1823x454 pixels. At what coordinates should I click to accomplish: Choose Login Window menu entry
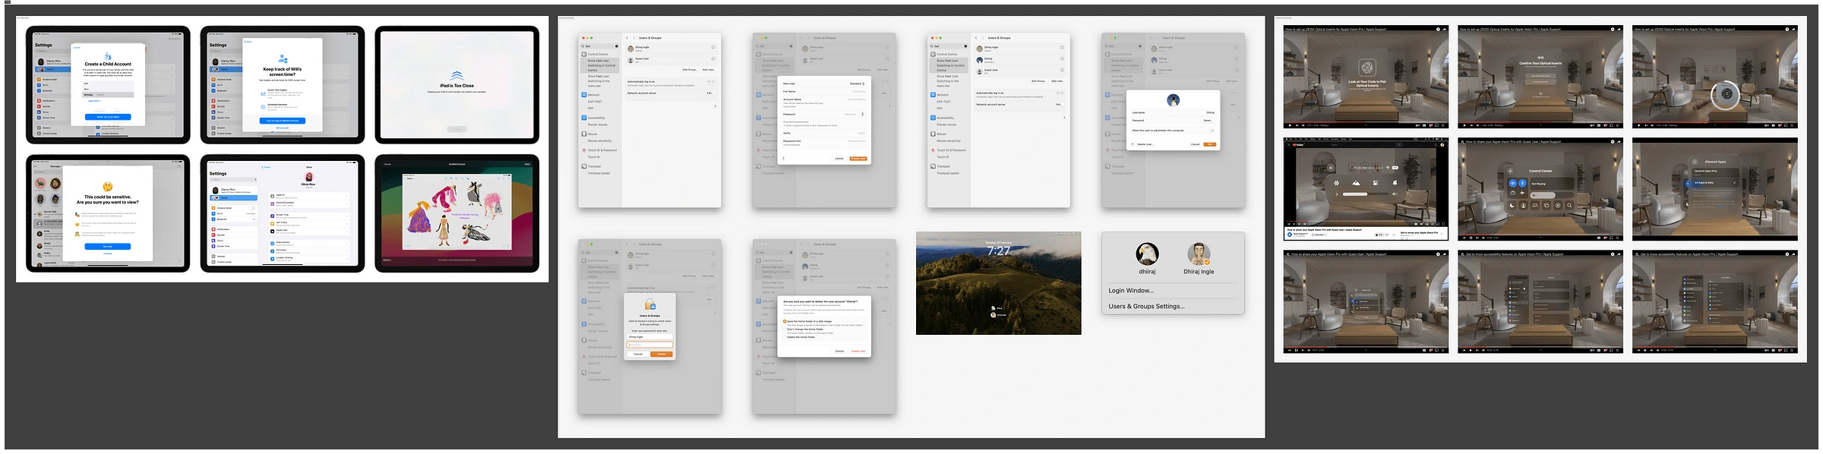tap(1130, 291)
